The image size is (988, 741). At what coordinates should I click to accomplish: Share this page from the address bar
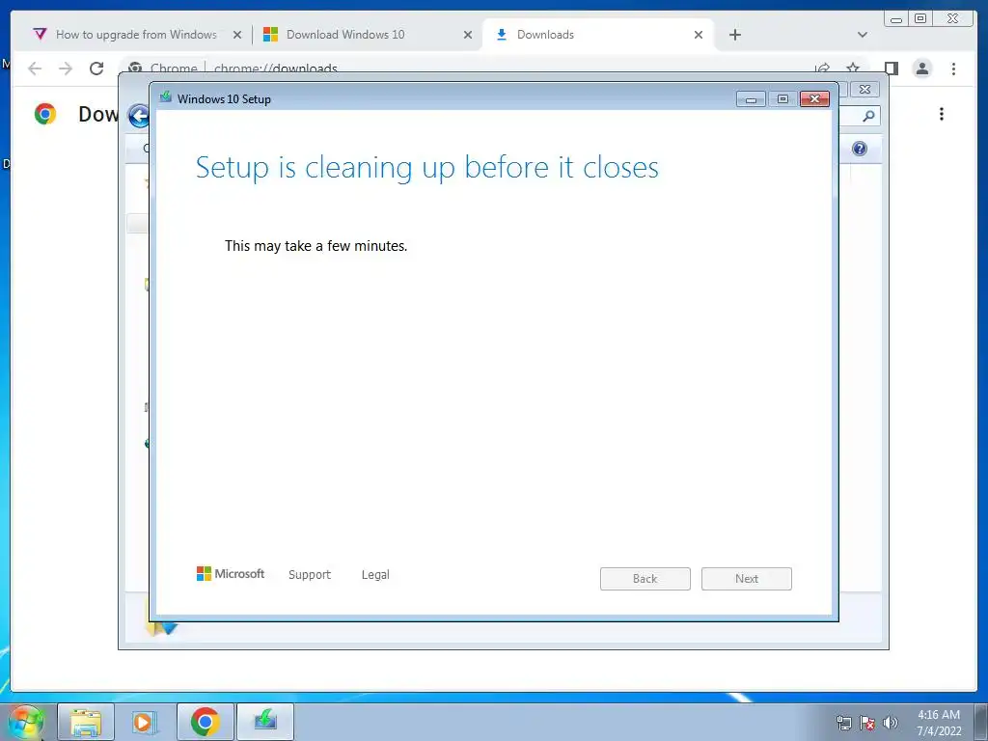[x=822, y=68]
